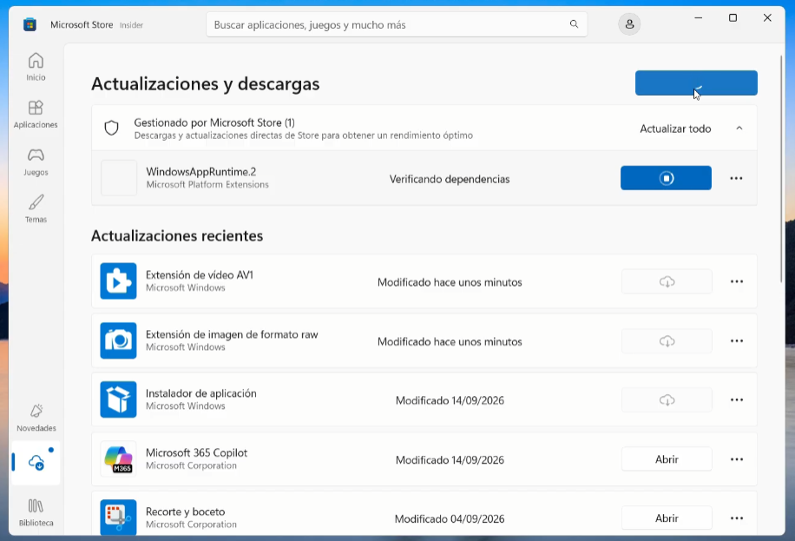Open the Biblioteca library section

[x=36, y=512]
